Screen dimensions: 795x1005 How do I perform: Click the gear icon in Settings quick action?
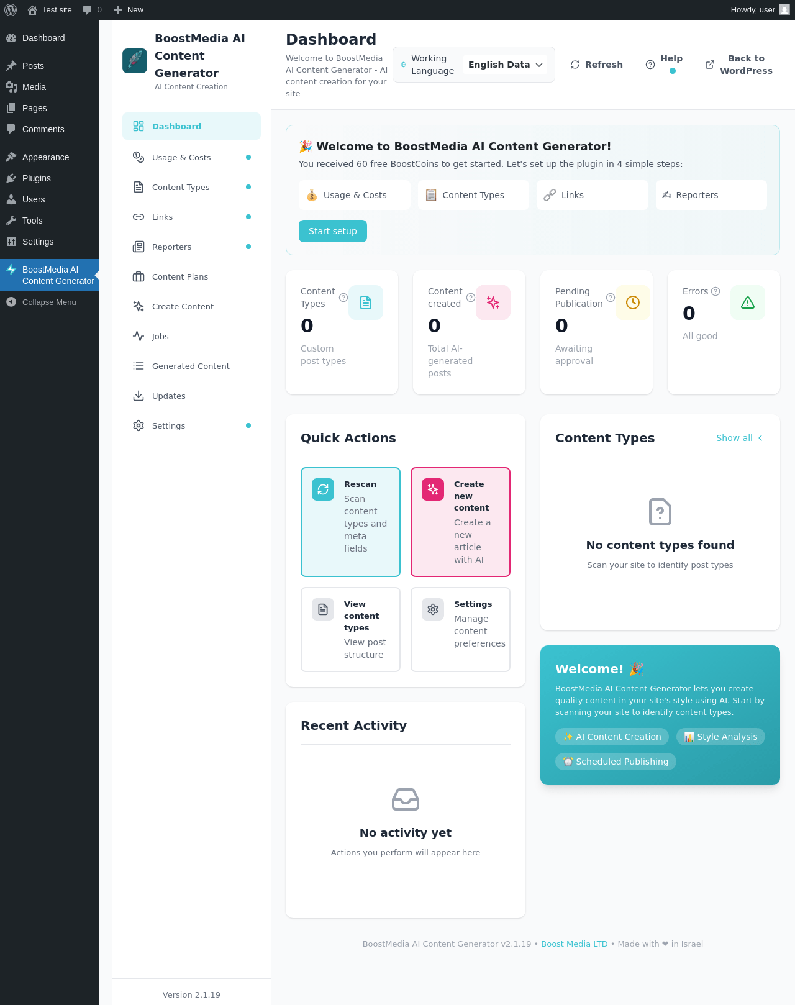433,609
